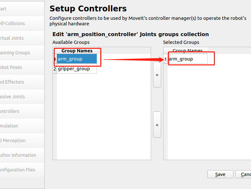251x189 pixels.
Task: Open the Configuration Files page
Action: pyautogui.click(x=20, y=170)
